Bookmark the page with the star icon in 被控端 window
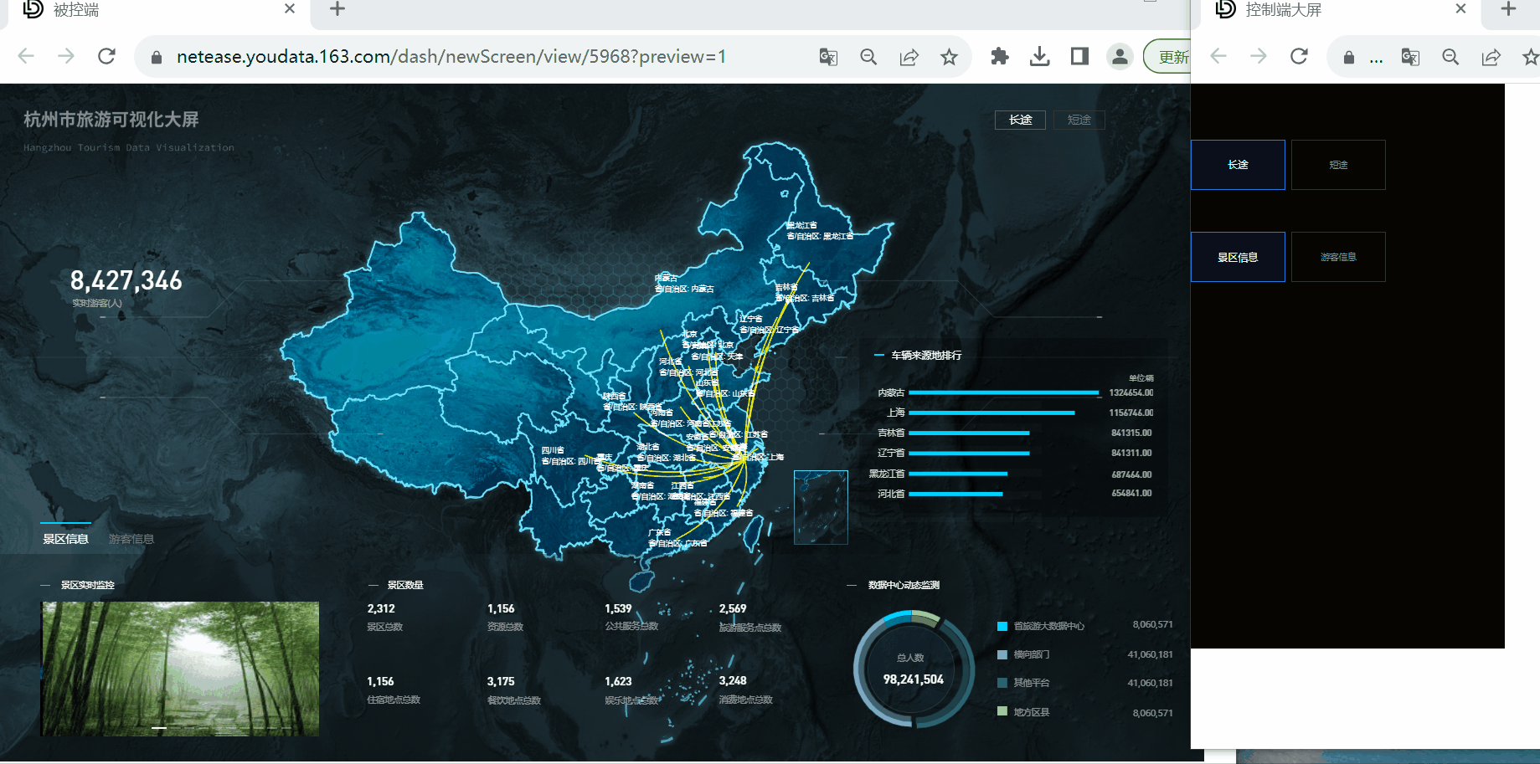1540x764 pixels. coord(949,57)
